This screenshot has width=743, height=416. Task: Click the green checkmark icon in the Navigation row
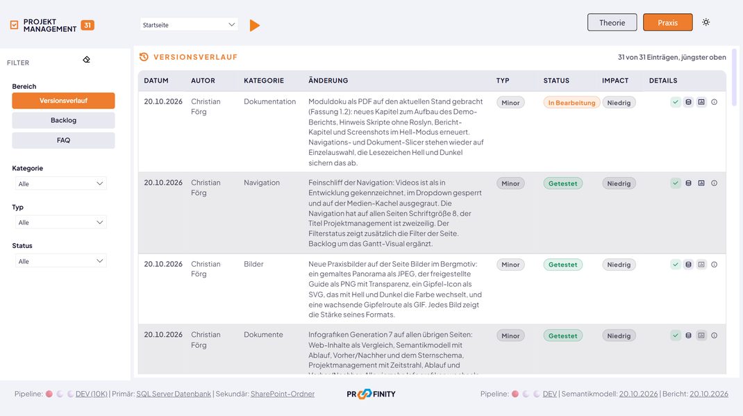coord(675,183)
